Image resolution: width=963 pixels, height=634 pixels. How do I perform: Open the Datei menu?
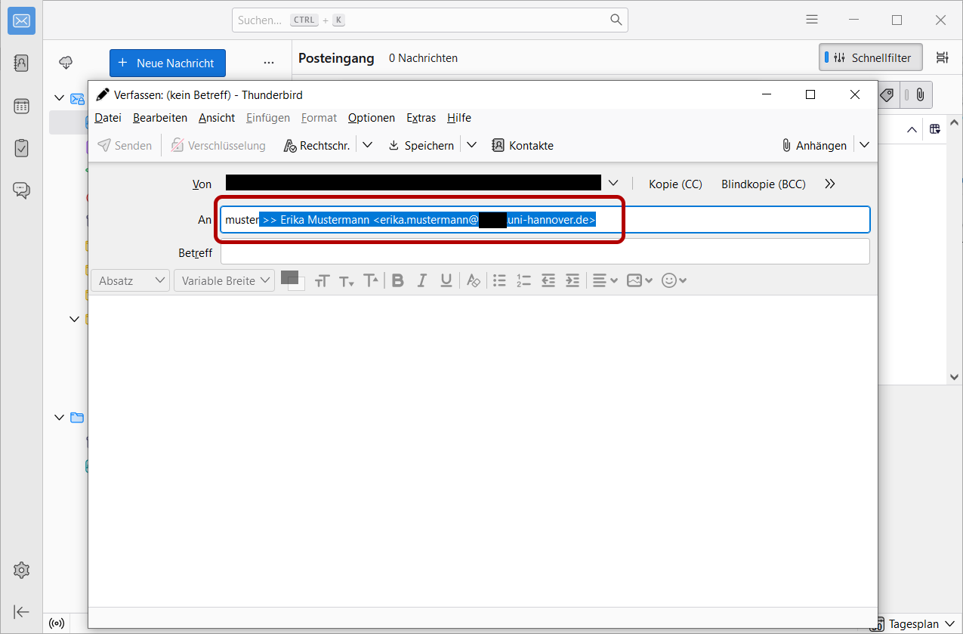click(x=108, y=118)
